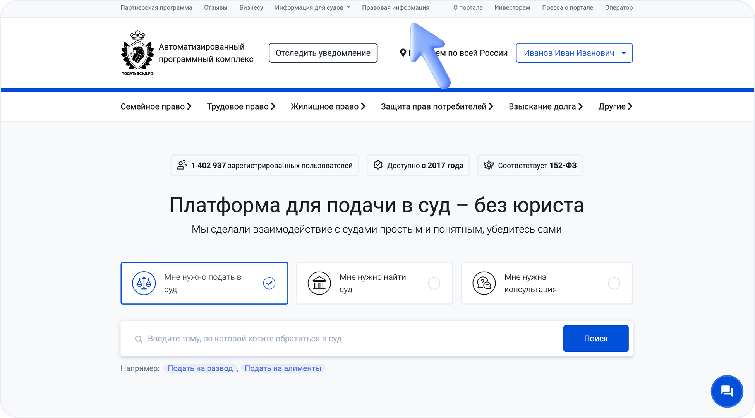Open the Иванов Иван Иванович account dropdown
Image resolution: width=755 pixels, height=418 pixels.
[x=574, y=53]
